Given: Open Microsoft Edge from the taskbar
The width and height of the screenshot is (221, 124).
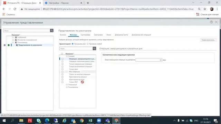Looking at the screenshot, I should (47, 121).
